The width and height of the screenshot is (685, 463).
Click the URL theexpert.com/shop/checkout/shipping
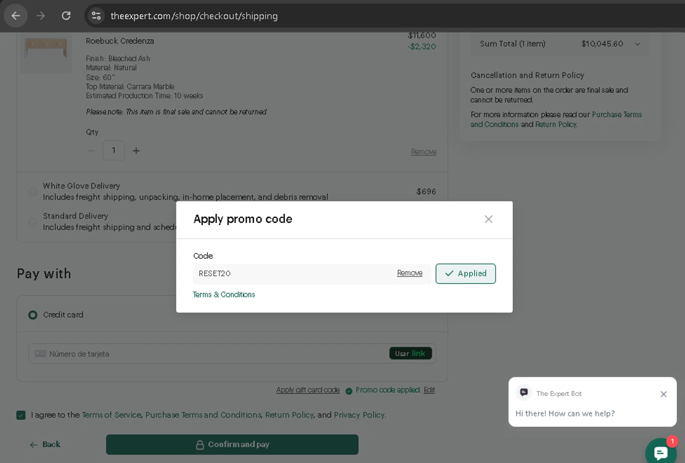194,16
